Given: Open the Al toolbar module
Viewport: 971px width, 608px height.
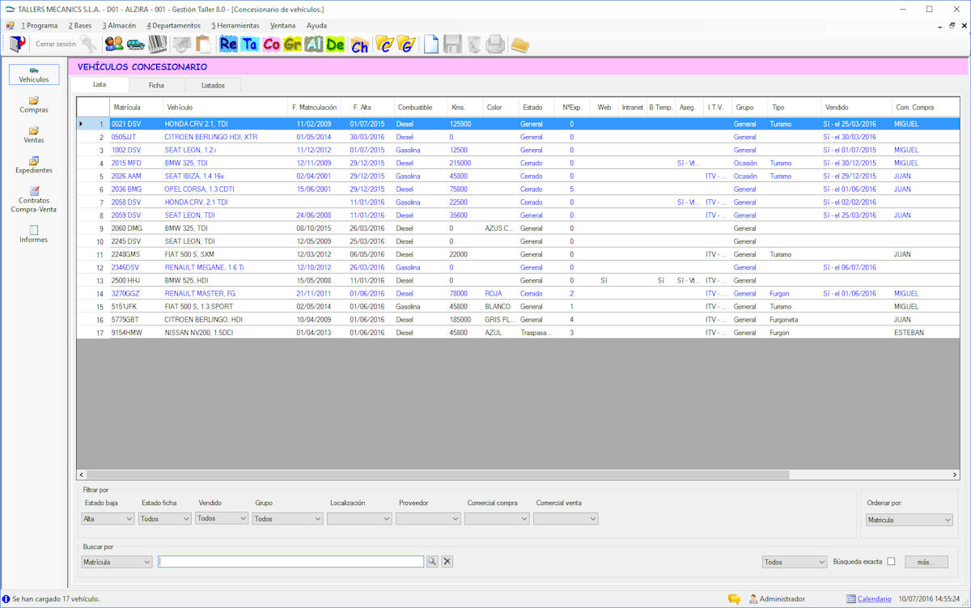Looking at the screenshot, I should [314, 45].
